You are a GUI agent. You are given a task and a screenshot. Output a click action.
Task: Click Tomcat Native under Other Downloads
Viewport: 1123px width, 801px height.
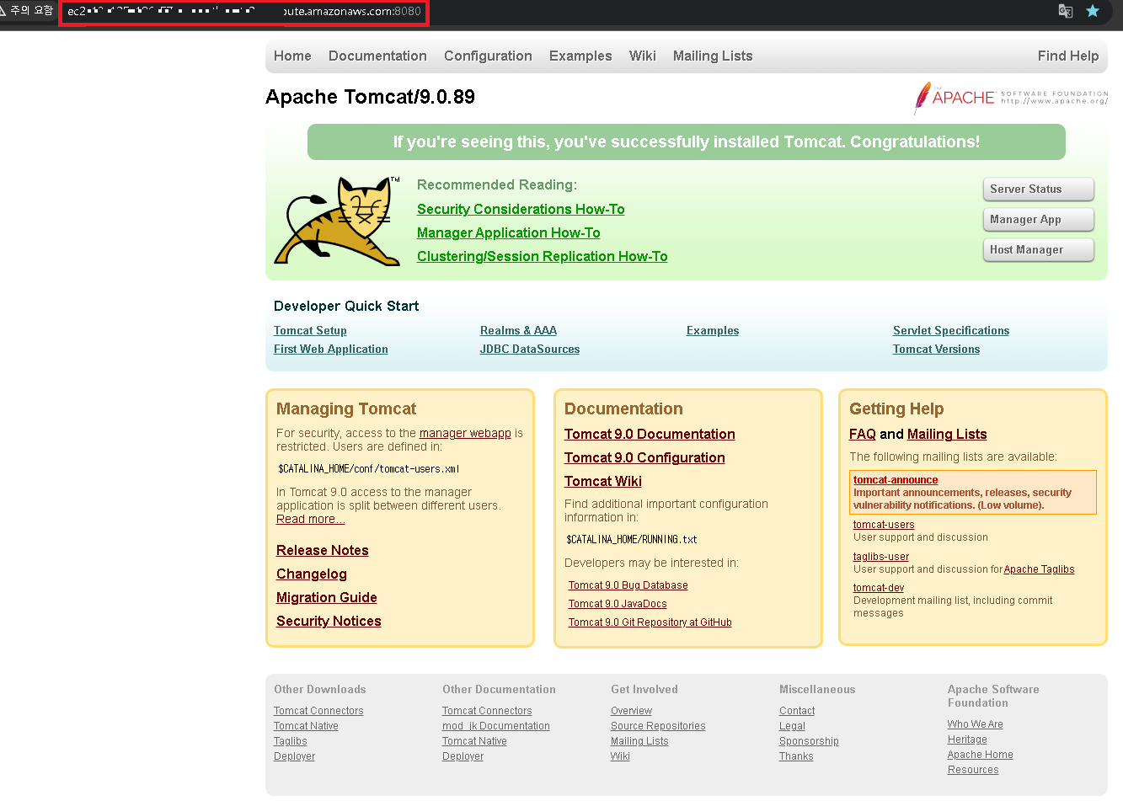306,726
